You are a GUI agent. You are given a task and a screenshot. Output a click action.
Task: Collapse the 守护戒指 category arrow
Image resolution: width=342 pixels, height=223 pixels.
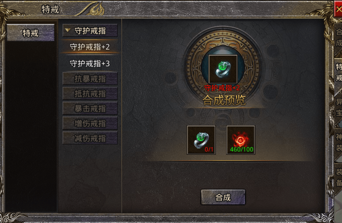click(67, 30)
